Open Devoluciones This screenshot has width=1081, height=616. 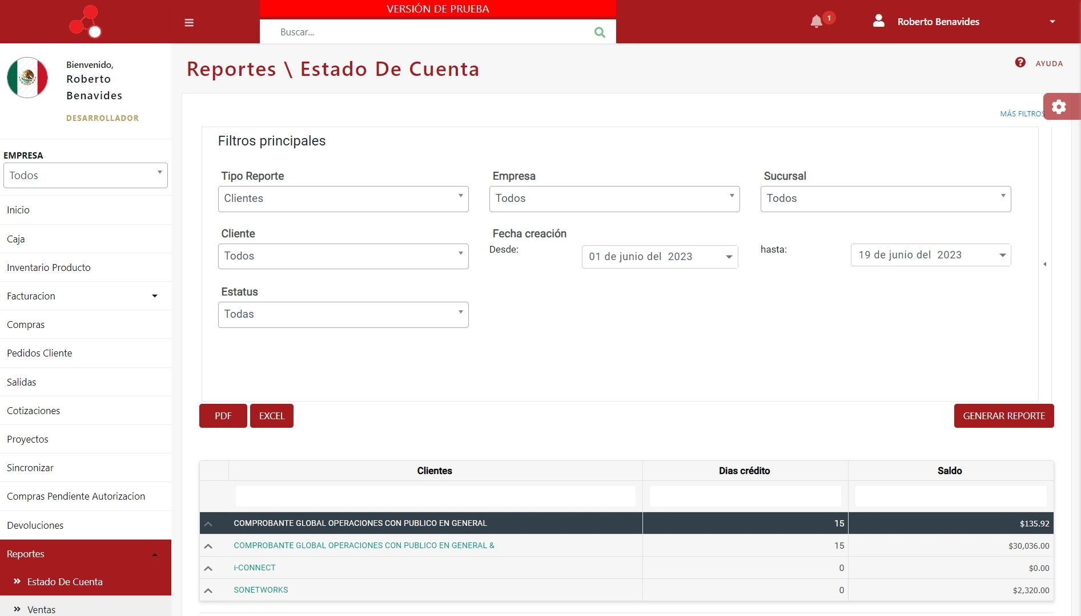(x=86, y=525)
